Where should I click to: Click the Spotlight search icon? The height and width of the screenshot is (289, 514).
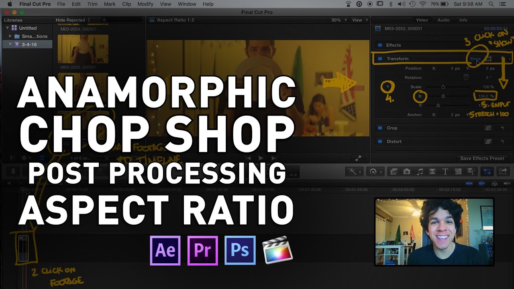click(492, 4)
